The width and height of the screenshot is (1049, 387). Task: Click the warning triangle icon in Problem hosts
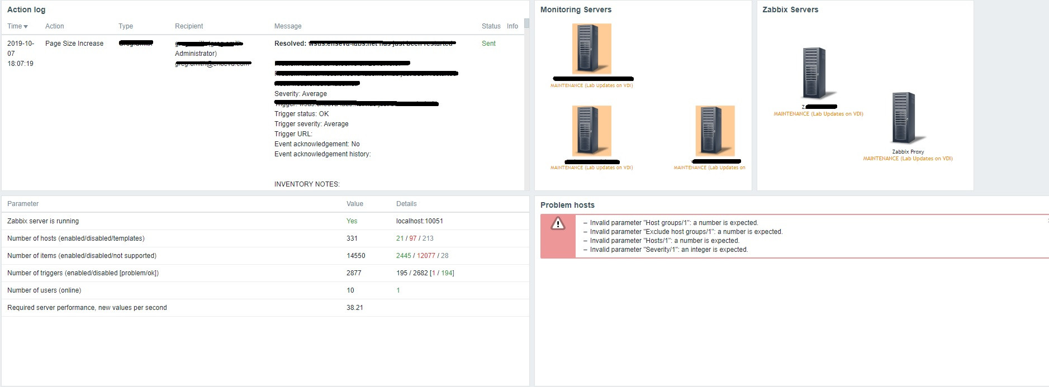(558, 224)
